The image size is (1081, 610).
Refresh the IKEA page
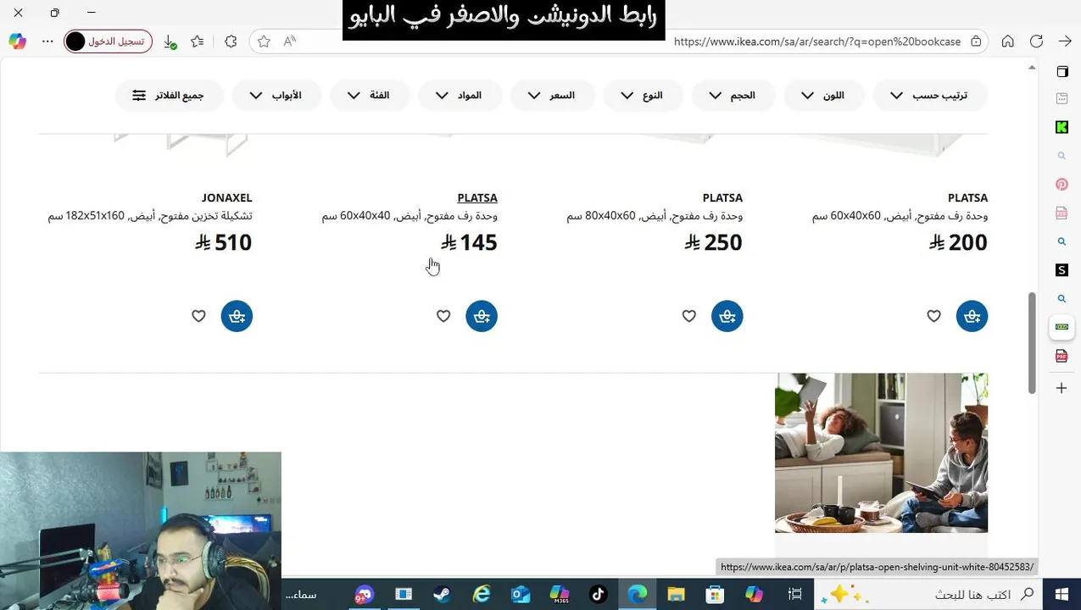pyautogui.click(x=1036, y=41)
